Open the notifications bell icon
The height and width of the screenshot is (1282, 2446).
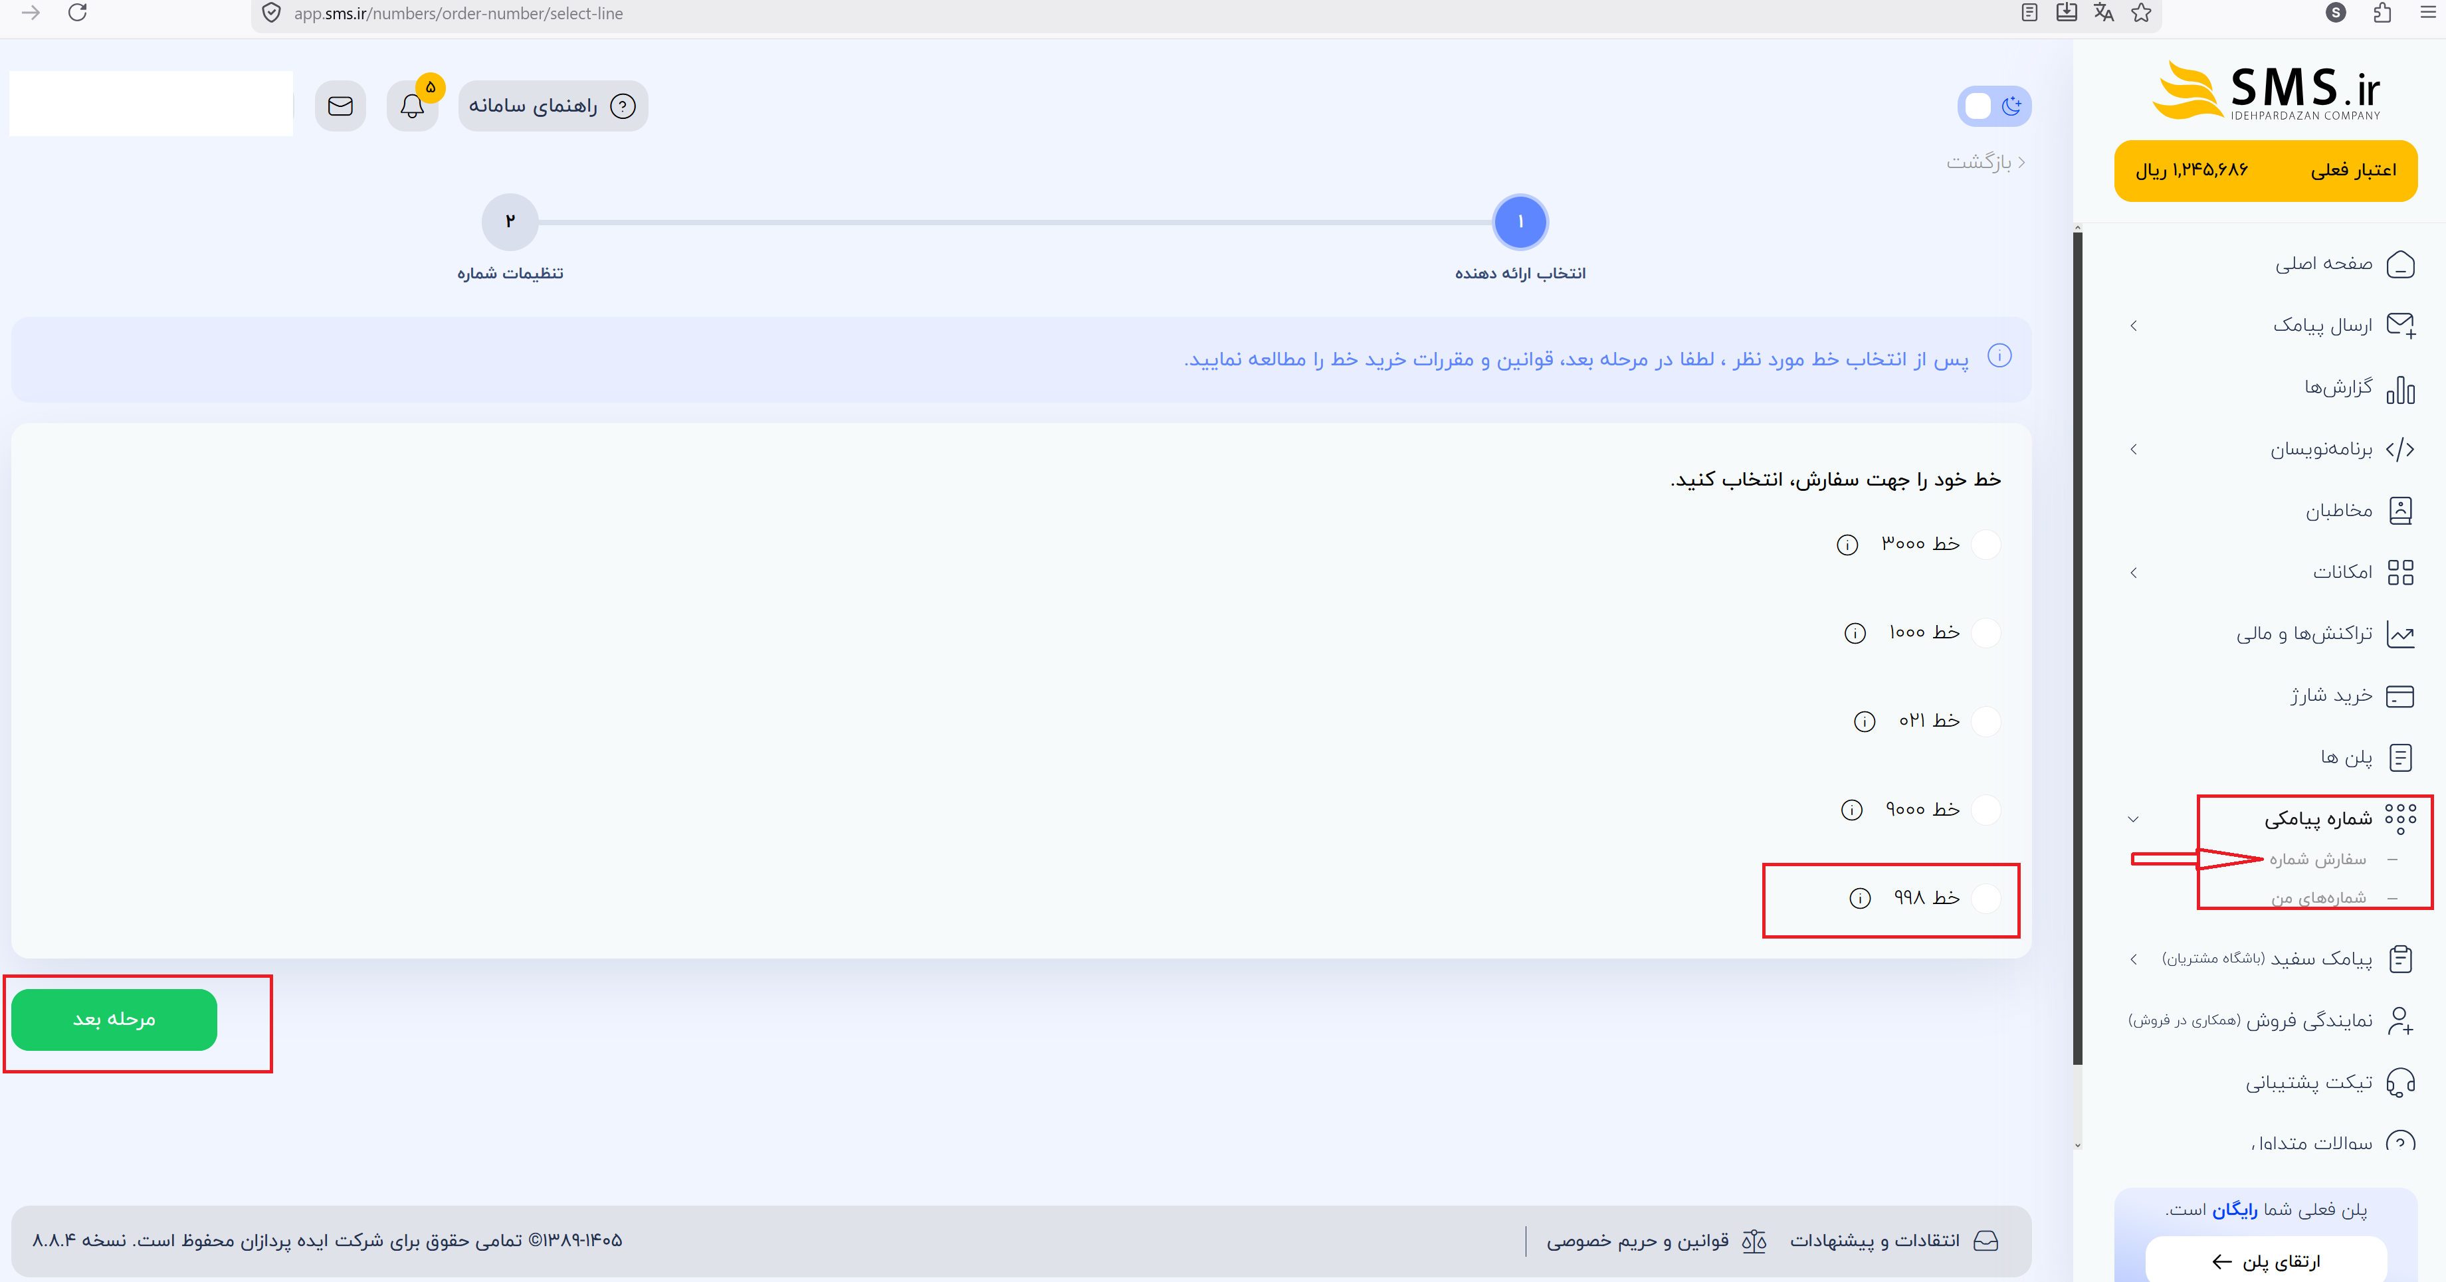412,106
